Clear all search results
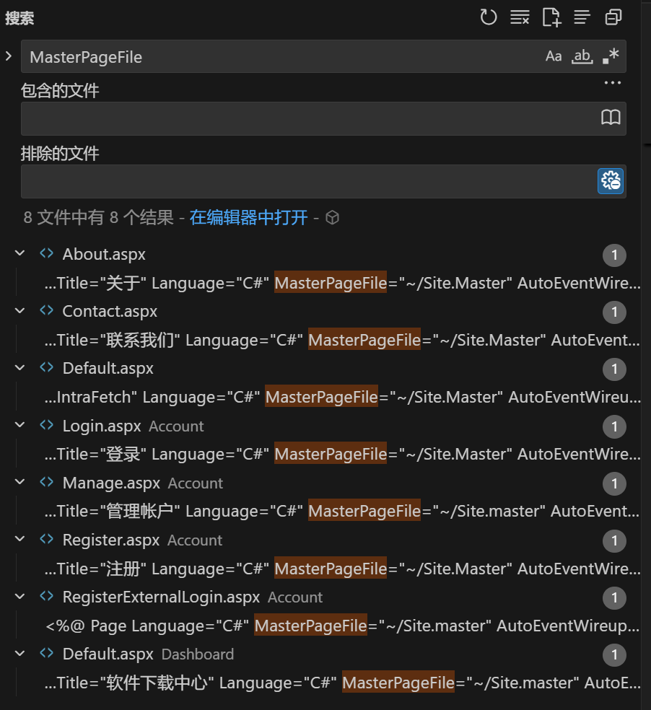651x710 pixels. pyautogui.click(x=520, y=17)
